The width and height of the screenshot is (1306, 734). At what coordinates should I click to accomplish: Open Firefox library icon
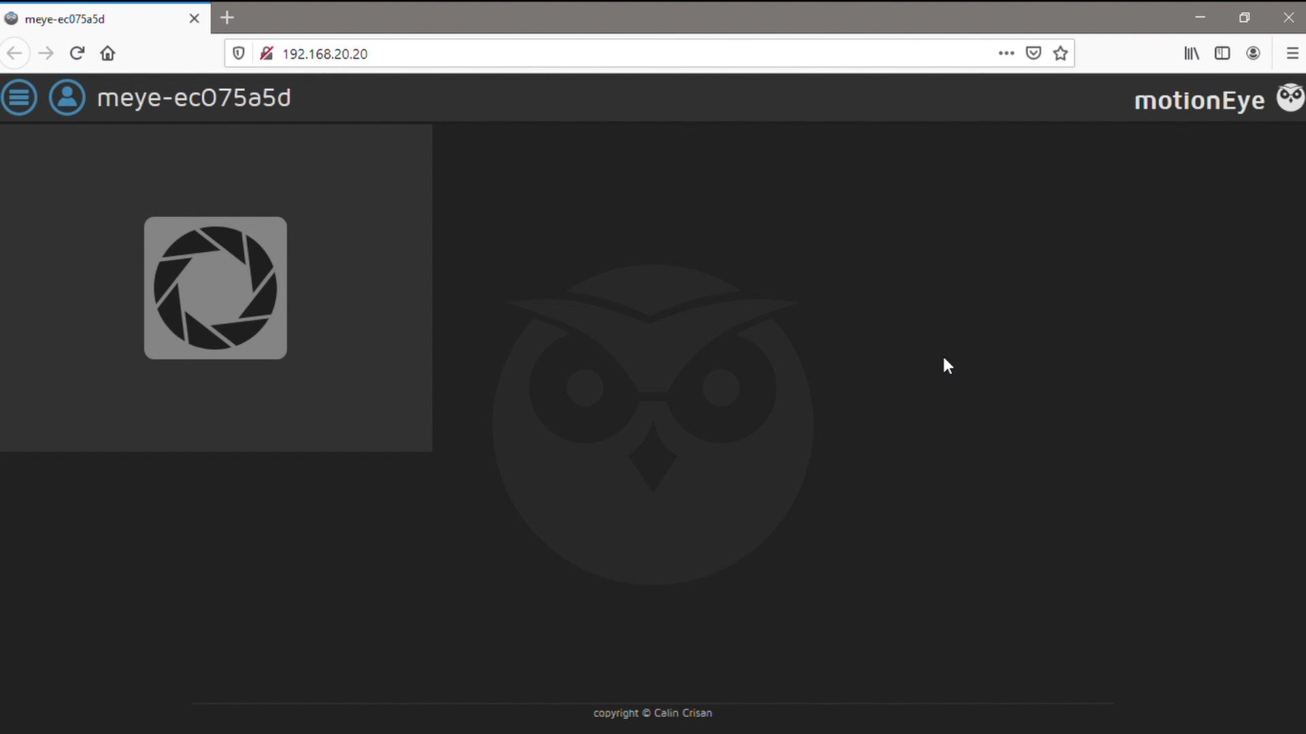point(1191,53)
